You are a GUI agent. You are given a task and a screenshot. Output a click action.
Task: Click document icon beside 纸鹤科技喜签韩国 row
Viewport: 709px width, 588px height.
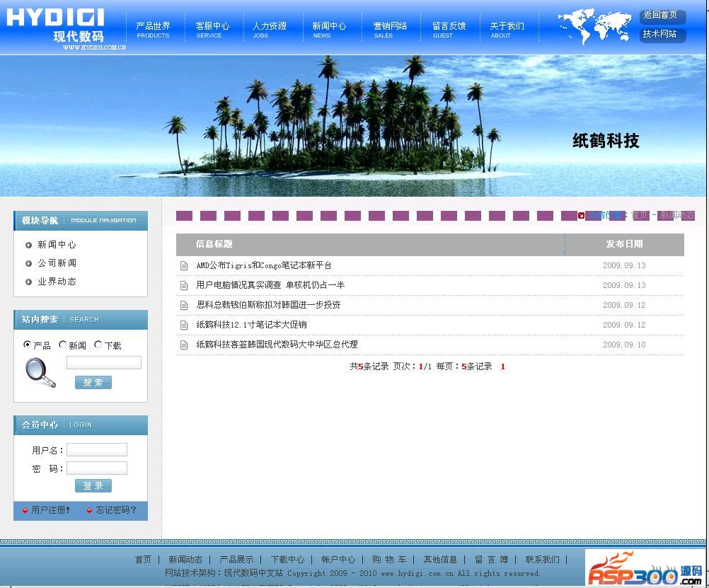[x=184, y=345]
